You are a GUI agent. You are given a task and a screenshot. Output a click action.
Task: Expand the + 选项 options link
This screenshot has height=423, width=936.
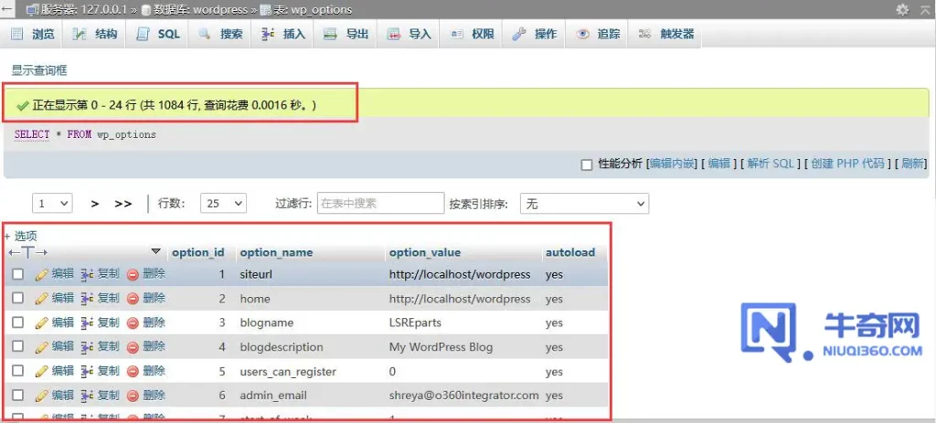pyautogui.click(x=22, y=237)
